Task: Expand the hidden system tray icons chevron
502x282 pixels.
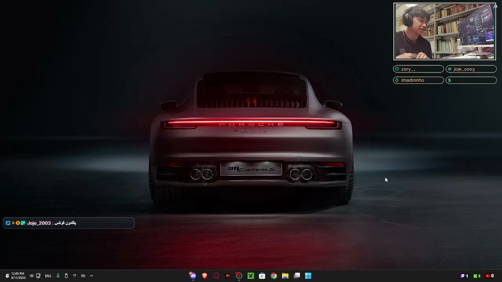Action: pos(91,276)
